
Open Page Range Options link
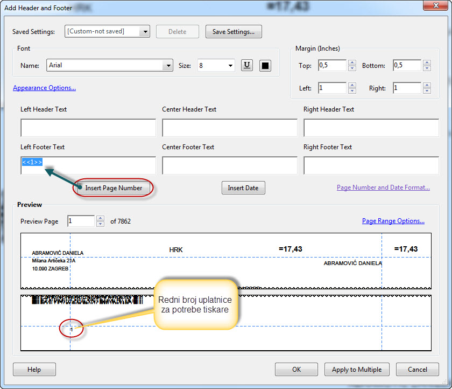(x=393, y=221)
